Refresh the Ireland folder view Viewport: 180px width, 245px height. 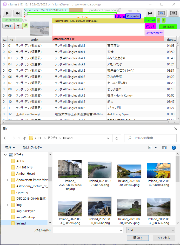coord(117,138)
